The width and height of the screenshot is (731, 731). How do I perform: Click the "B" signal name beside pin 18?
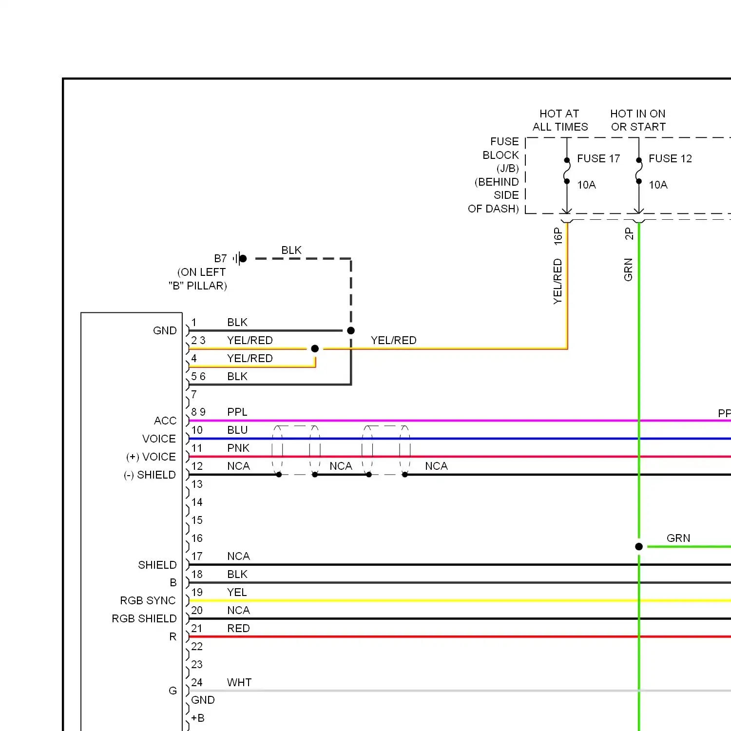tap(173, 582)
